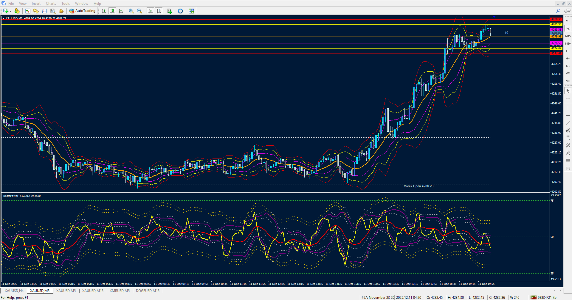Viewport: 572px width, 300px height.
Task: Select the Fibonacci Fan tool
Action: pyautogui.click(x=568, y=153)
